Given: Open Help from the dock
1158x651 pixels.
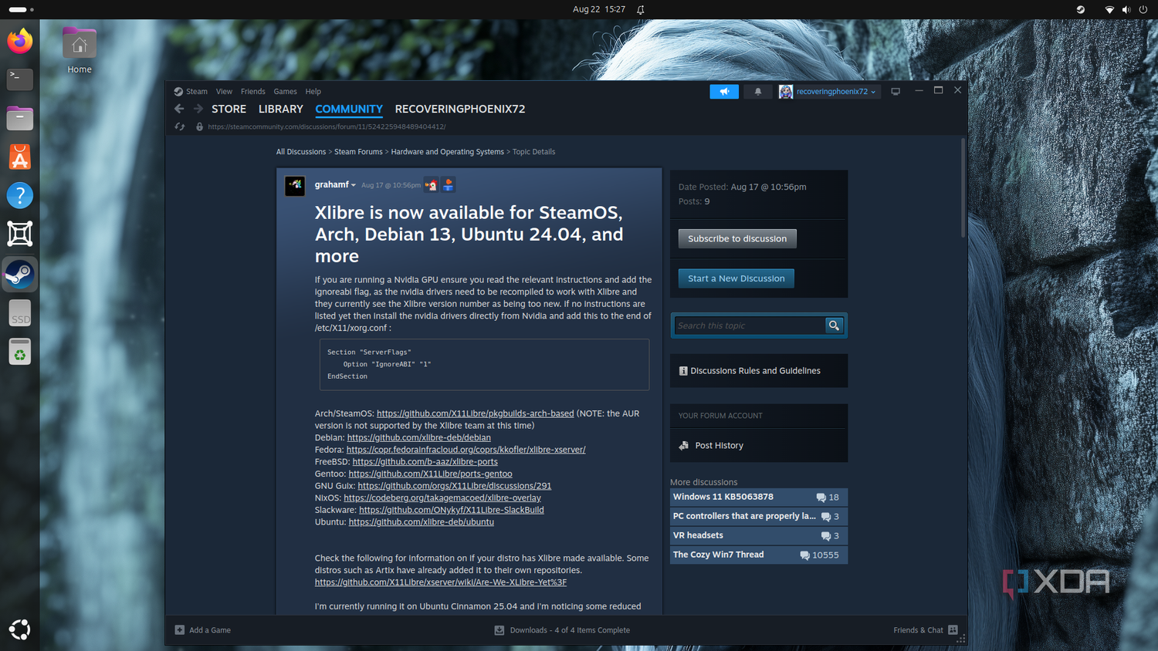Looking at the screenshot, I should pos(20,195).
